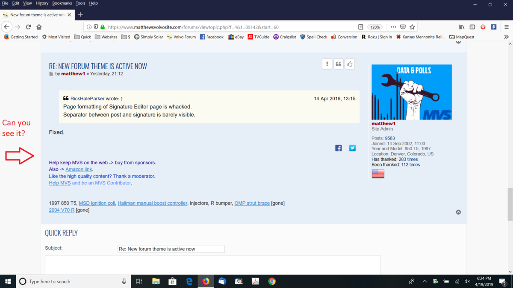Click the Subject input field
Screen dimensions: 513x288
coord(171,249)
